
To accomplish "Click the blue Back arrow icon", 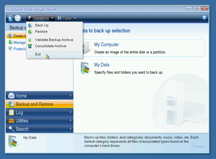I will point(10,18).
